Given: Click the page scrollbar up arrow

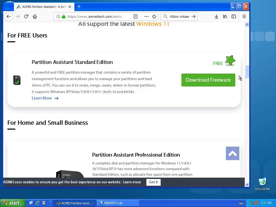Looking at the screenshot, I should [x=247, y=25].
